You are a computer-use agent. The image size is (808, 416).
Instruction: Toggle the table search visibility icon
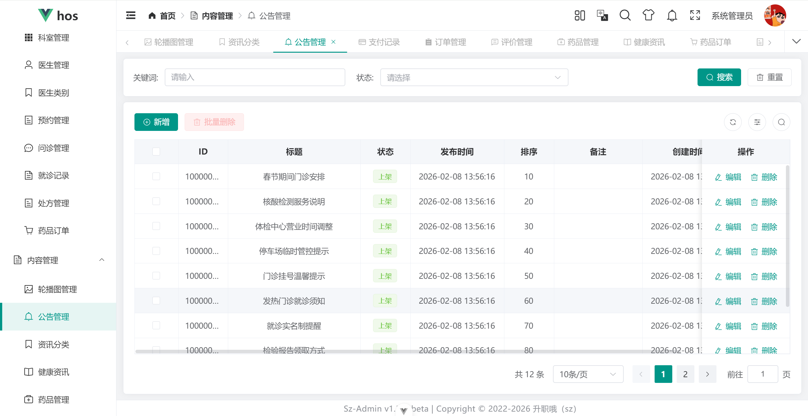[781, 122]
